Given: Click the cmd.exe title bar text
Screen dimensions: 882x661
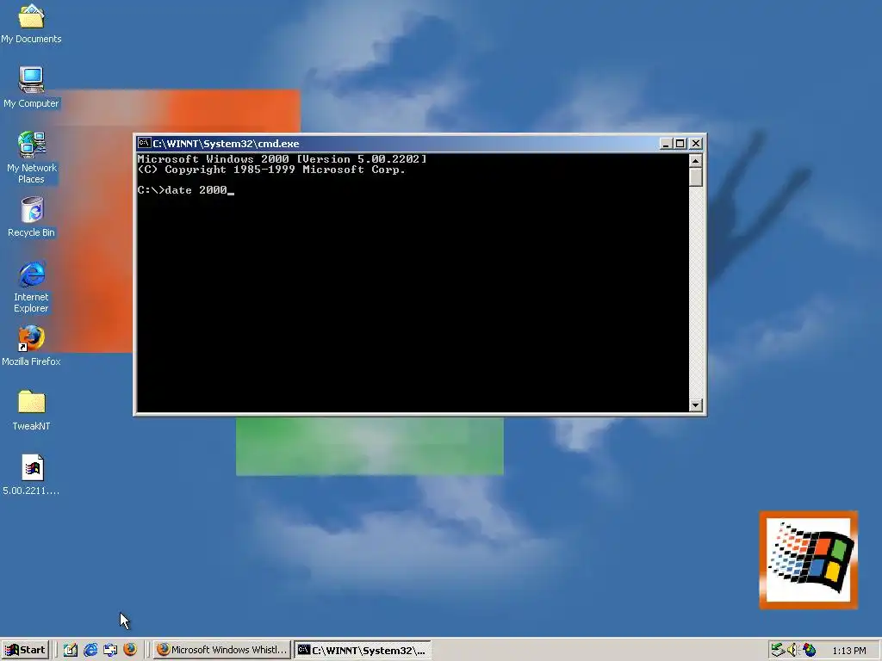Looking at the screenshot, I should (x=226, y=144).
